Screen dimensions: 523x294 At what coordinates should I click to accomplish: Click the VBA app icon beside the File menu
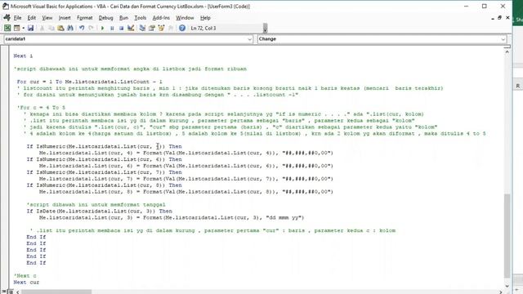(x=7, y=18)
